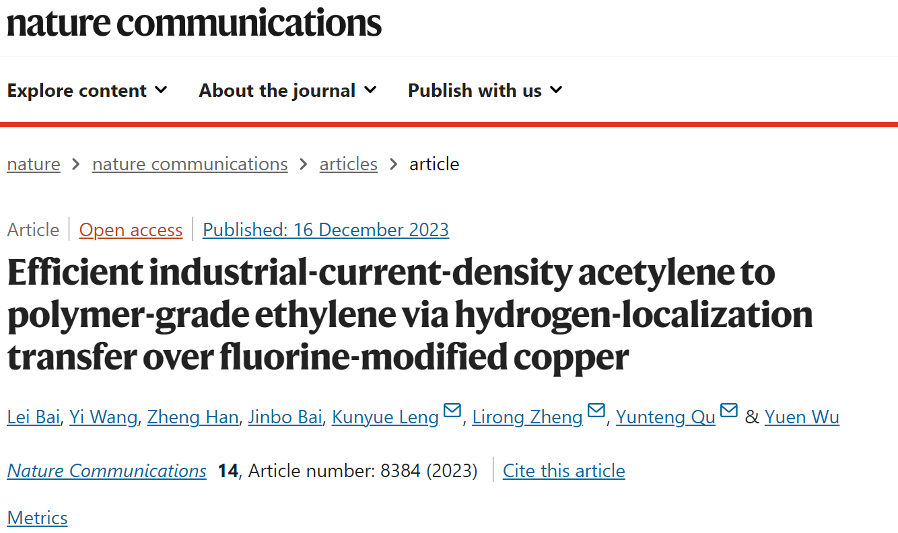The image size is (898, 533).
Task: Click the nature communications logo
Action: pyautogui.click(x=194, y=22)
